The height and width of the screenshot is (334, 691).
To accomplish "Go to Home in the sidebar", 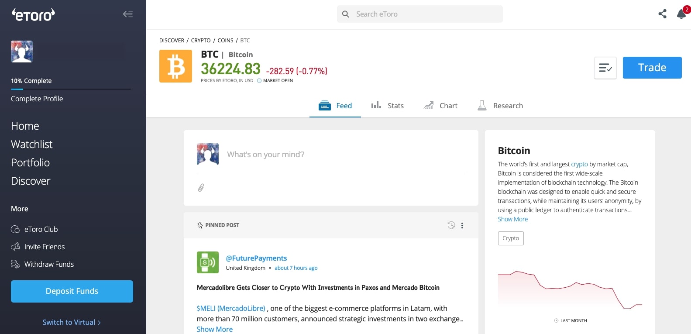I will point(25,126).
